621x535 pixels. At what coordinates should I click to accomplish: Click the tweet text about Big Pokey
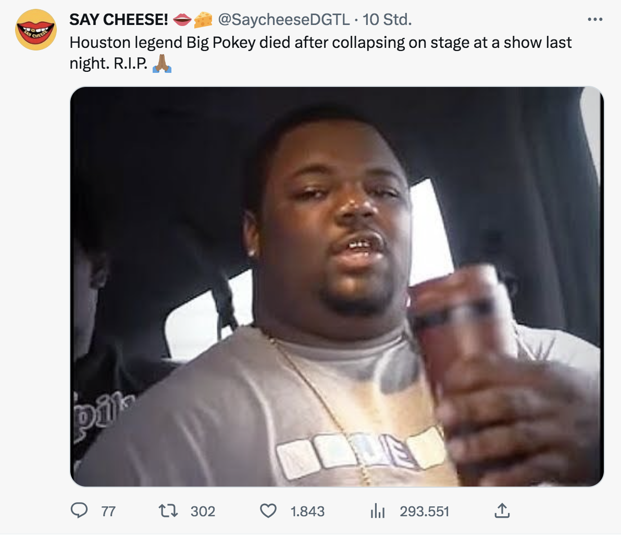[x=320, y=43]
